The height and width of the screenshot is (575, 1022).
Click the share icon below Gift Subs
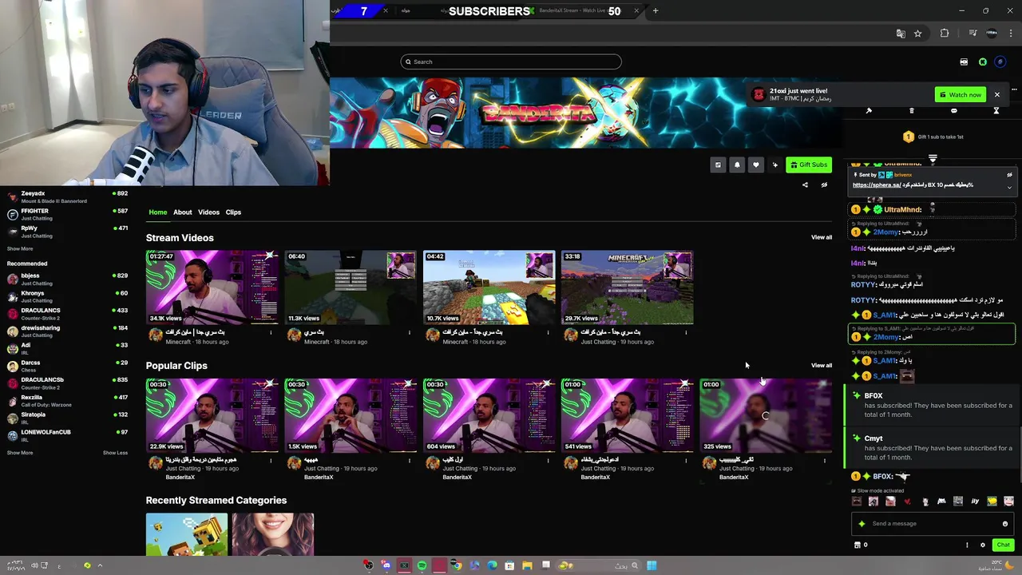point(805,185)
